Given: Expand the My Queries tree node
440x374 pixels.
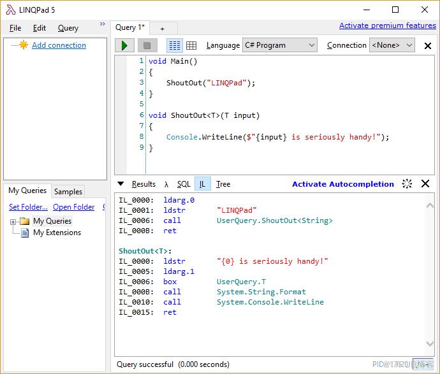Looking at the screenshot, I should tap(13, 222).
